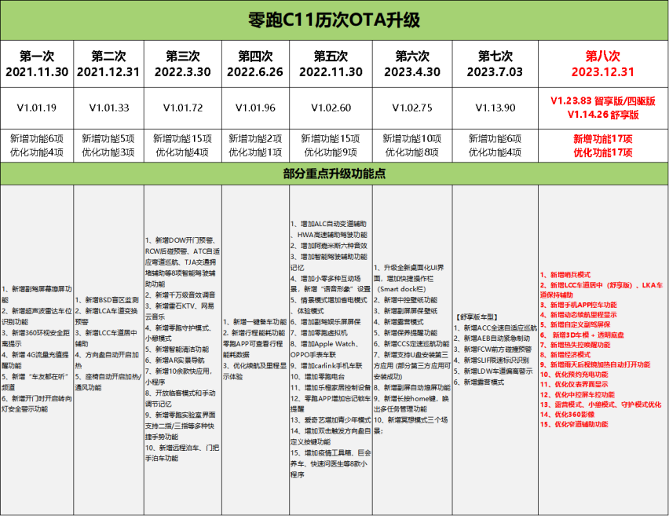This screenshot has width=669, height=516.
Task: Click version cell V1.01.19
Action: (37, 108)
